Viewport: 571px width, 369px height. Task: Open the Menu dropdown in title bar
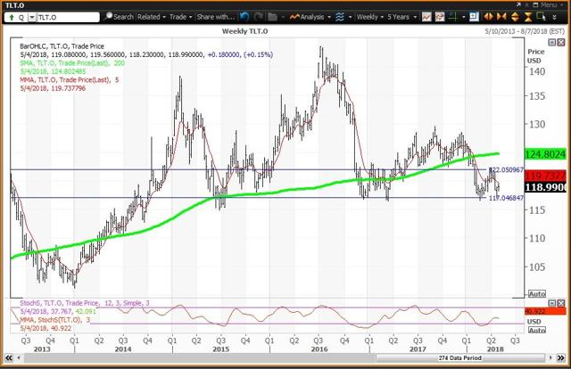coord(551,5)
